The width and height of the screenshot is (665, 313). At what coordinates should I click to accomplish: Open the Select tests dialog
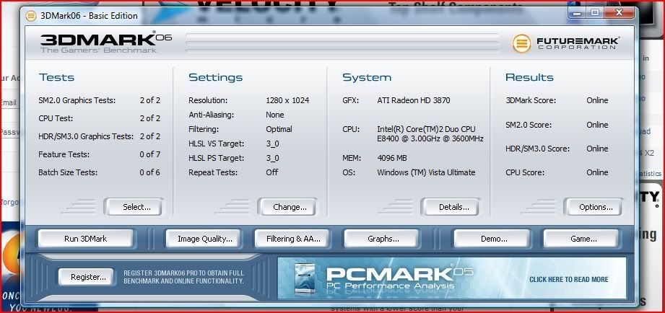point(134,207)
